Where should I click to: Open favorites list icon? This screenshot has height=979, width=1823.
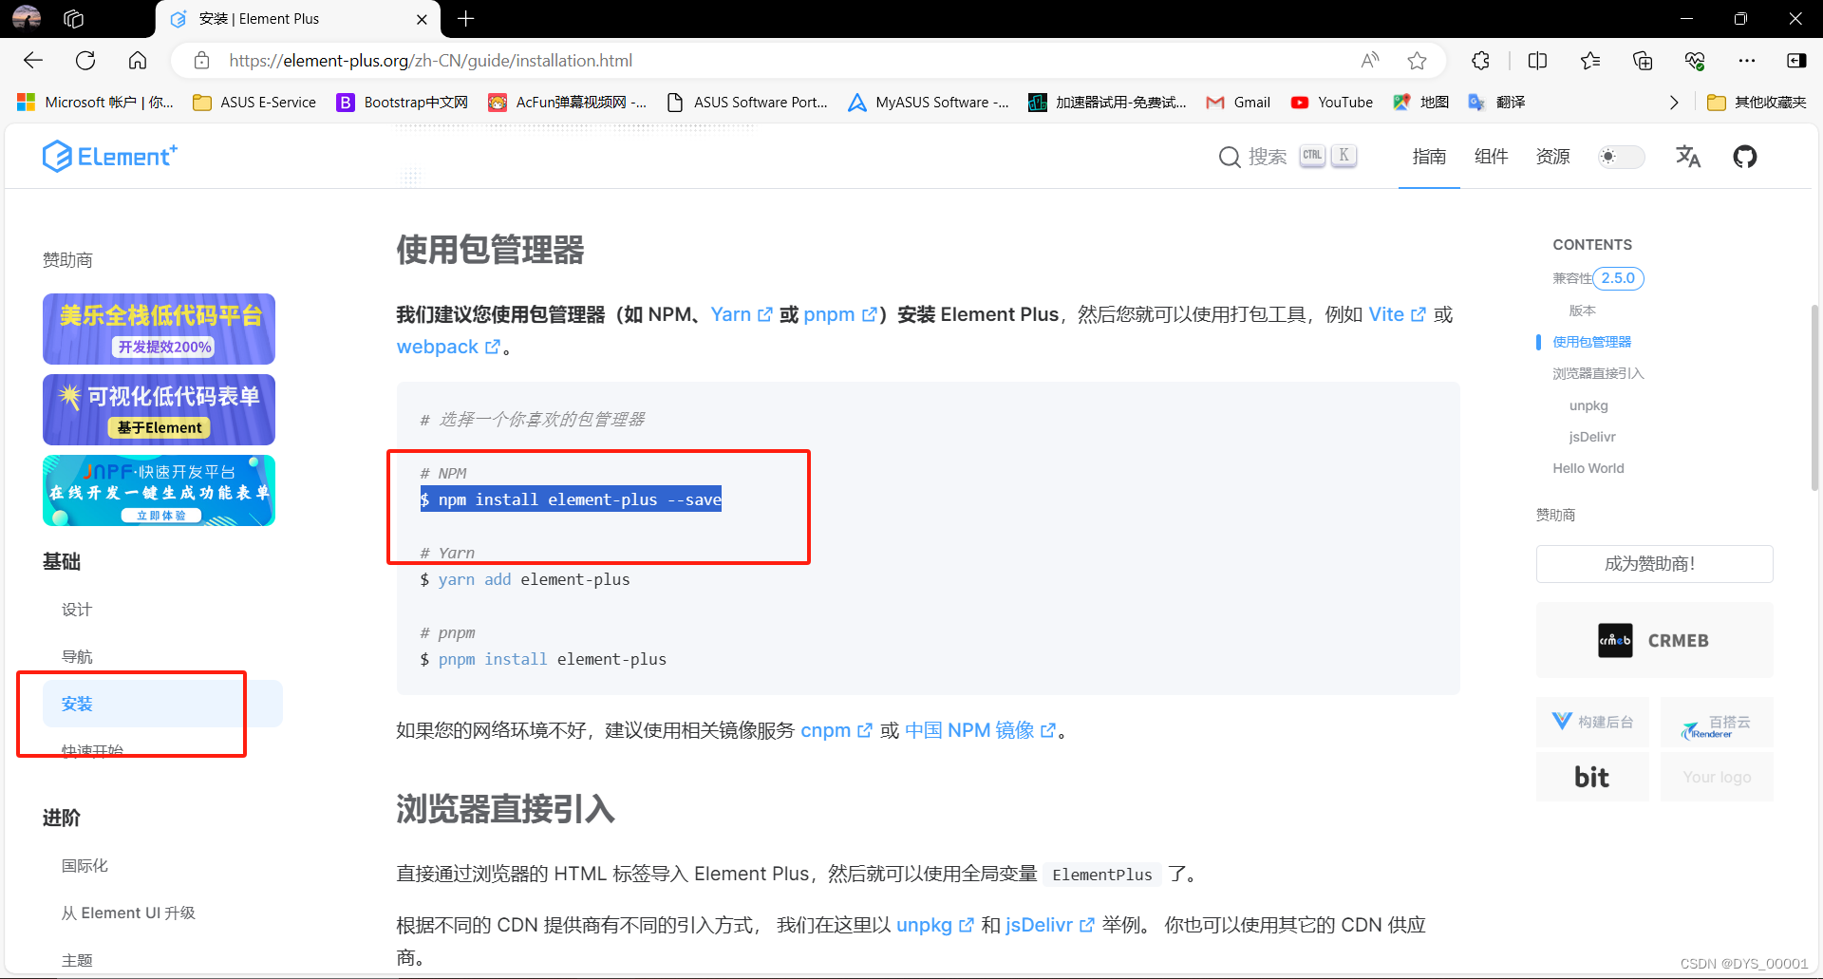1590,61
